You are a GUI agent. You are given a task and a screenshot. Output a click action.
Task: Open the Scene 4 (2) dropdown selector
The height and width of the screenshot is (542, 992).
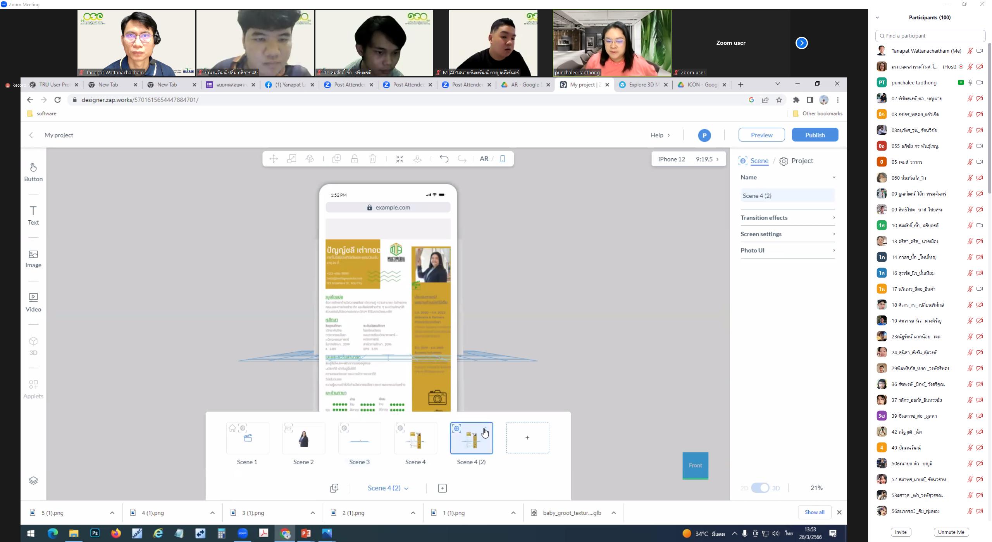pyautogui.click(x=388, y=488)
